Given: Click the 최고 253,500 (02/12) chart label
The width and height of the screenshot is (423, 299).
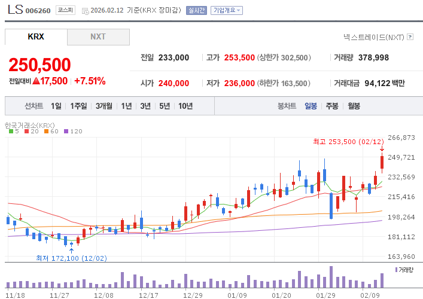Looking at the screenshot, I should click(x=348, y=142).
